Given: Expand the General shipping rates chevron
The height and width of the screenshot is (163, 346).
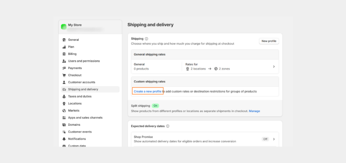Looking at the screenshot, I should 274,66.
